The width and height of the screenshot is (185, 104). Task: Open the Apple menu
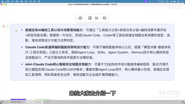click(3, 1)
